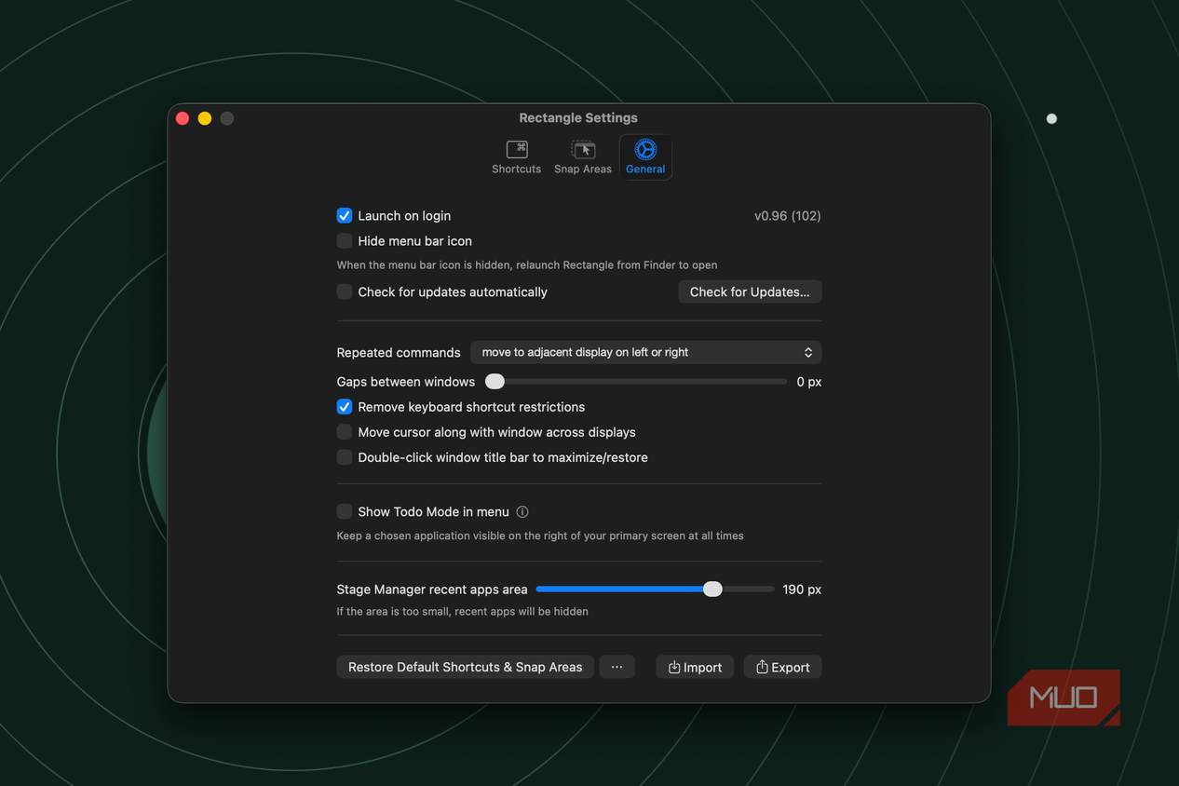
Task: Click the Stage Manager recent apps slider knob
Action: click(712, 589)
